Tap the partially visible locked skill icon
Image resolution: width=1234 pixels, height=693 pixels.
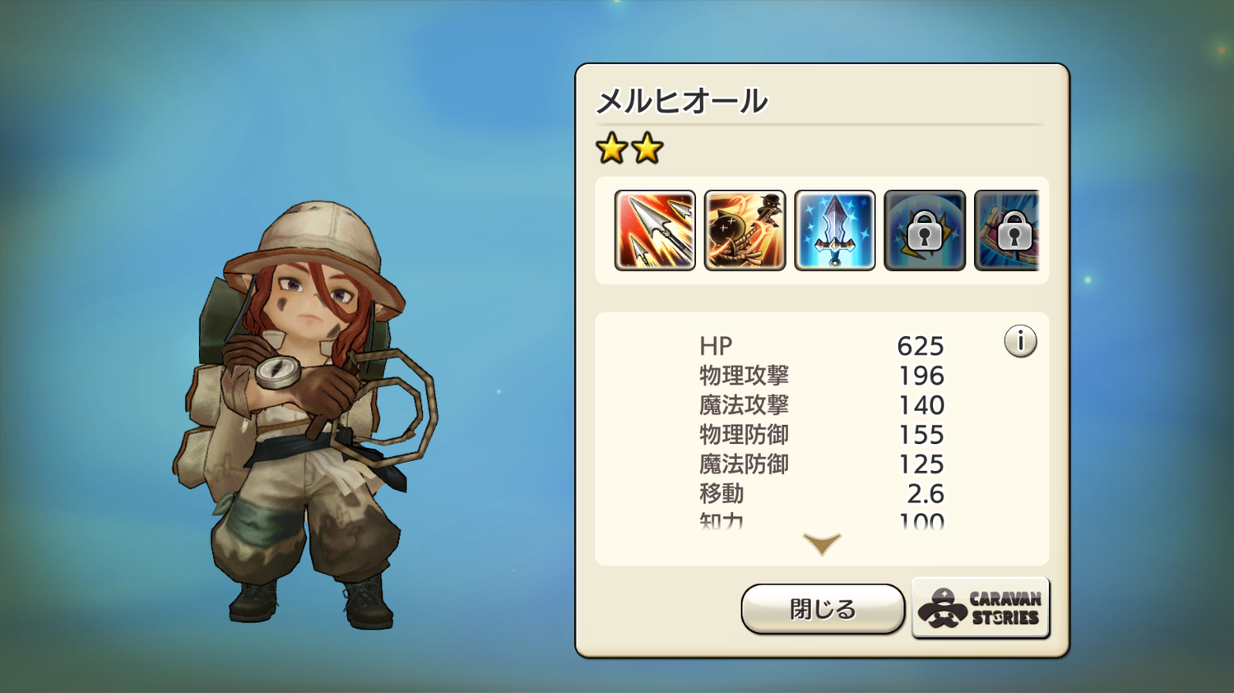point(1007,230)
